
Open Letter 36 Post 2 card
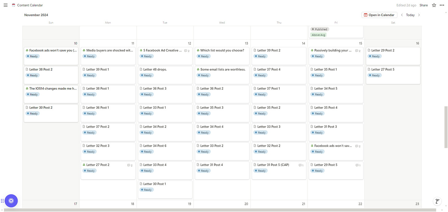pos(222,94)
